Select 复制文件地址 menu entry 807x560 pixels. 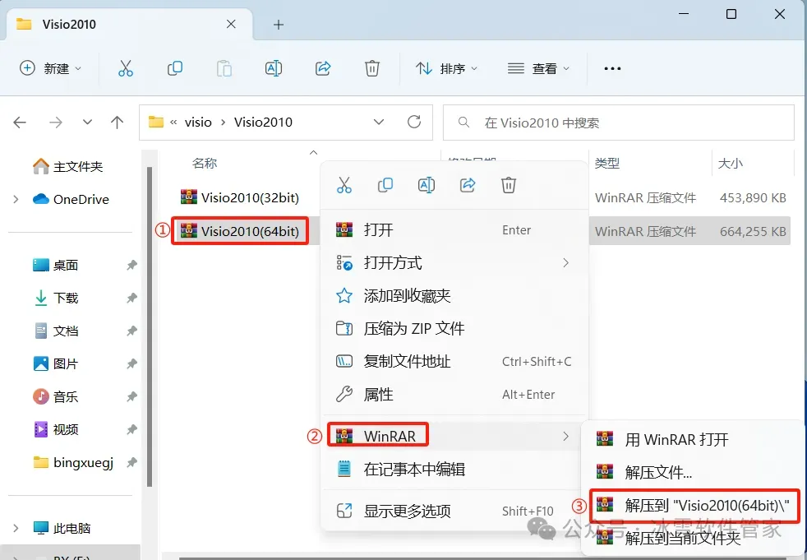pyautogui.click(x=454, y=361)
